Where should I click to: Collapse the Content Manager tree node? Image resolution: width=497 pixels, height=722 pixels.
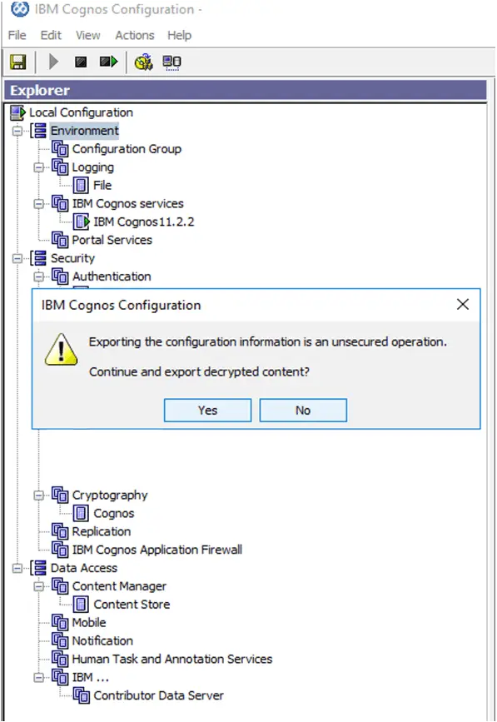pos(38,586)
